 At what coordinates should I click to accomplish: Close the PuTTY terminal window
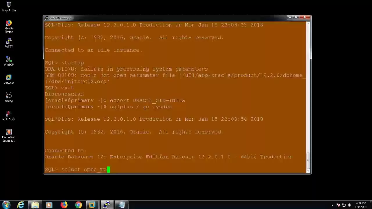[305, 17]
